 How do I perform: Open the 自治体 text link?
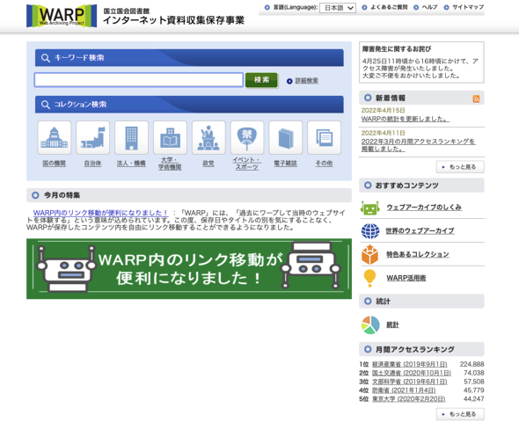(92, 163)
